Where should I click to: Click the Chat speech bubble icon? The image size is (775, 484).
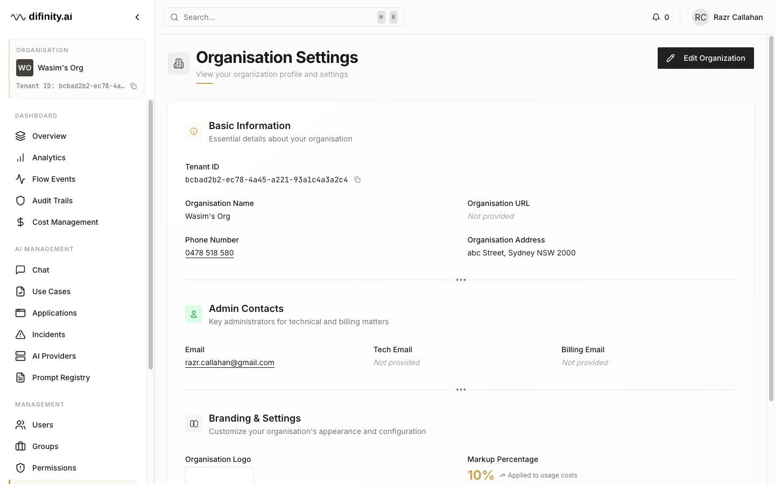20,270
